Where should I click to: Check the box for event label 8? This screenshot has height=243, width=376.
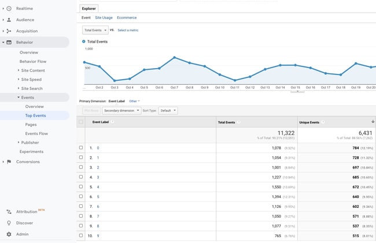point(81,226)
